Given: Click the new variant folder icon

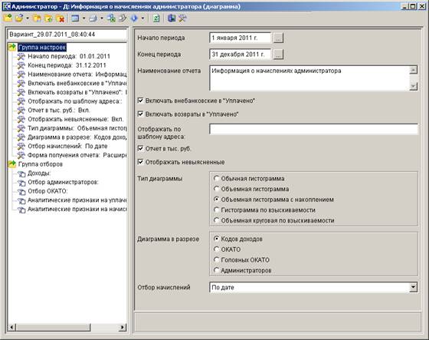Looking at the screenshot, I should [x=8, y=18].
